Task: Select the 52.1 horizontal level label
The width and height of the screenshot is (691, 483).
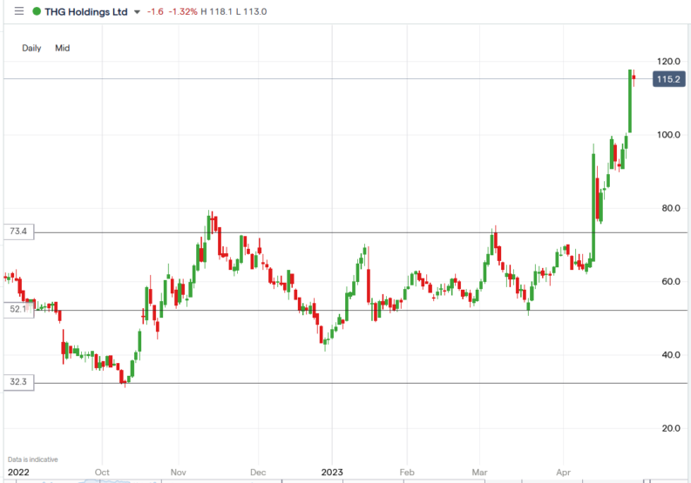Action: point(18,310)
